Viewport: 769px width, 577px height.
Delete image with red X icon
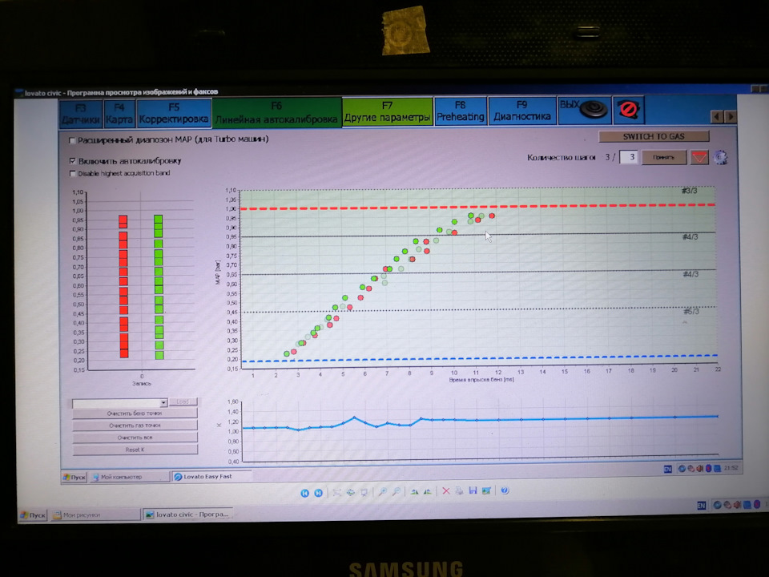pyautogui.click(x=446, y=490)
